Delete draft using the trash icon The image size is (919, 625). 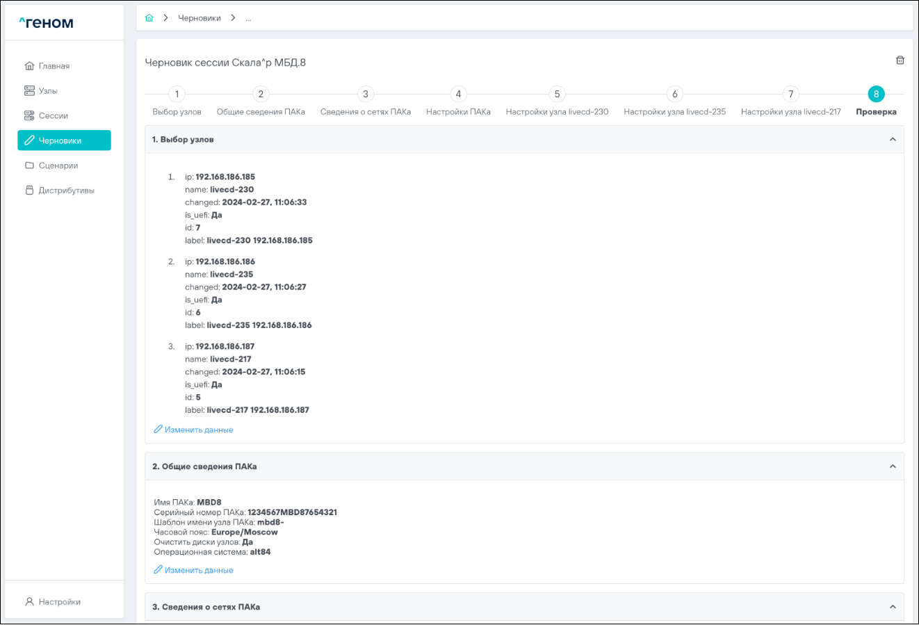coord(900,60)
